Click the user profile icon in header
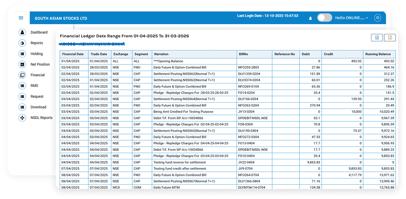 click(310, 18)
